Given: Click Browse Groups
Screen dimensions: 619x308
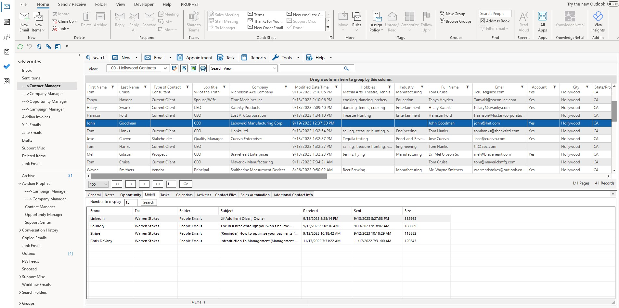Looking at the screenshot, I should click(x=456, y=21).
